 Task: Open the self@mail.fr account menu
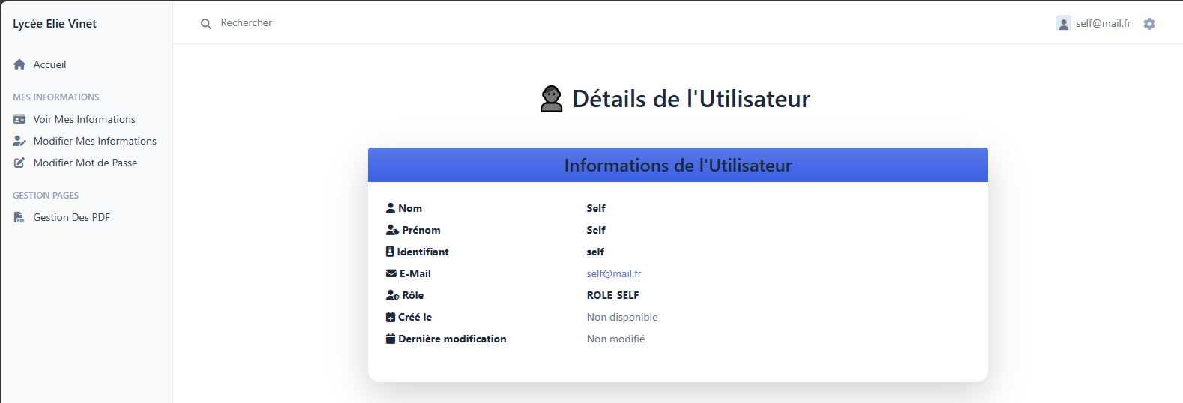[x=1103, y=24]
